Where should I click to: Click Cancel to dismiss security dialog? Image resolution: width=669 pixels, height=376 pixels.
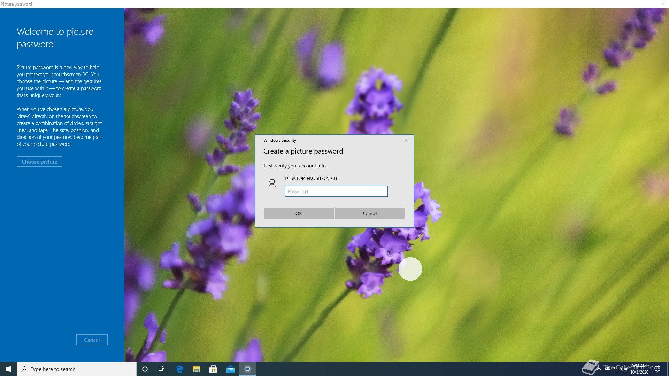point(370,213)
